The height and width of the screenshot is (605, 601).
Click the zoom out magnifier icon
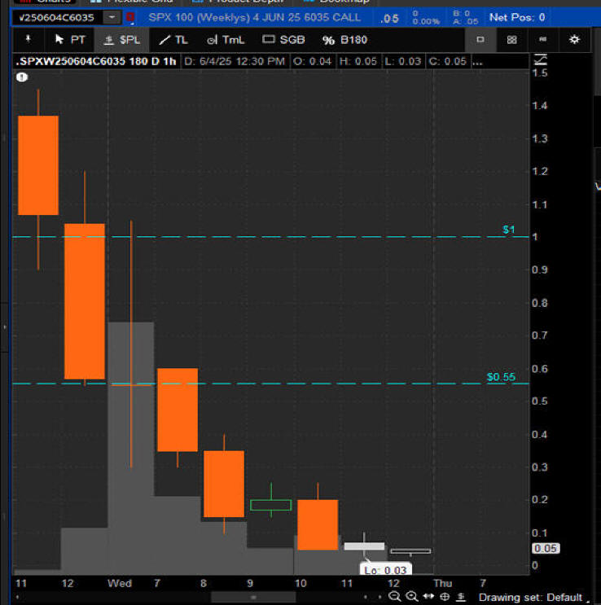click(x=395, y=597)
